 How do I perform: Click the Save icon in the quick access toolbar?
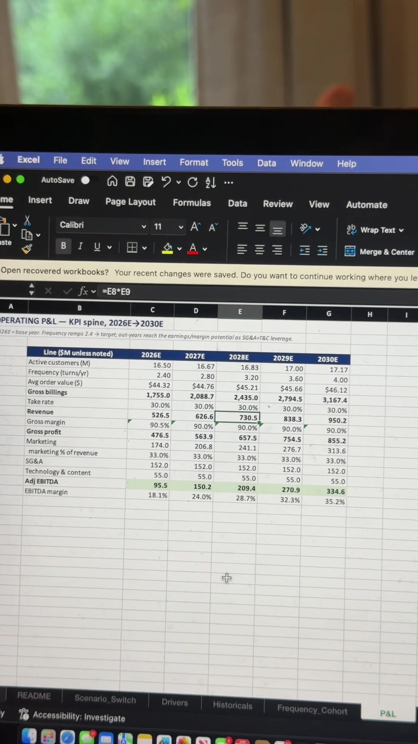130,181
